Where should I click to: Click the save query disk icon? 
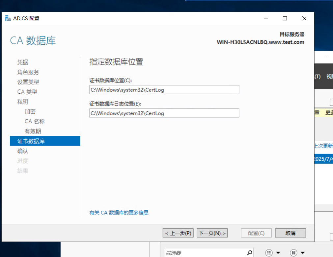293,252
